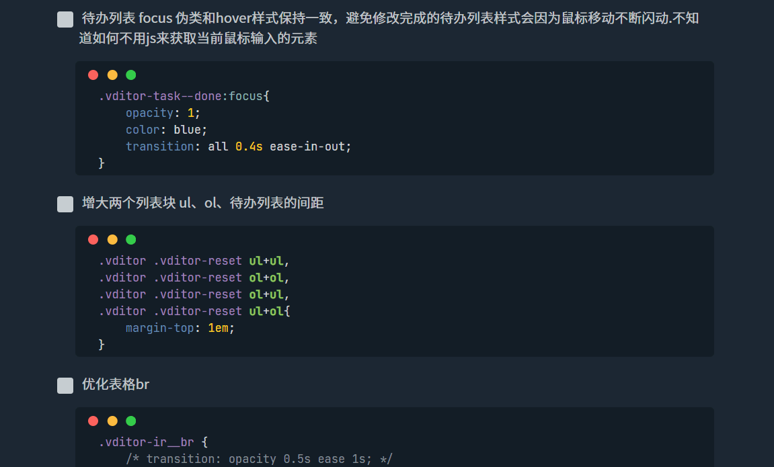The width and height of the screenshot is (774, 467).
Task: Check the first todo item about focus styles
Action: [65, 19]
